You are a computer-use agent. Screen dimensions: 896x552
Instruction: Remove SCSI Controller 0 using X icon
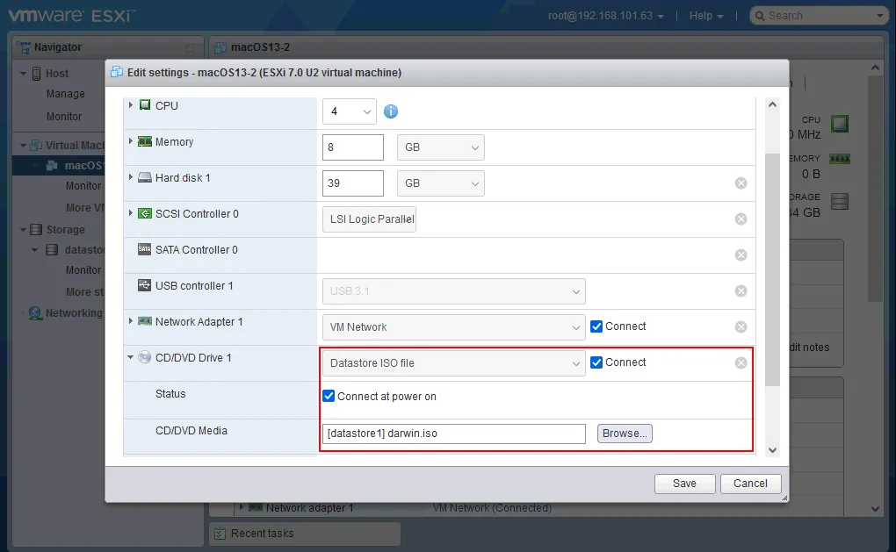(x=741, y=219)
